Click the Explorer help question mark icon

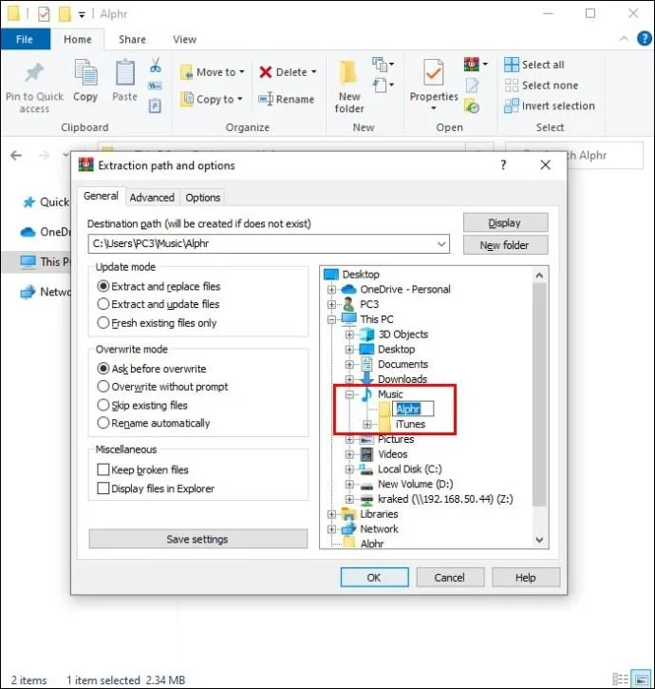pos(644,39)
